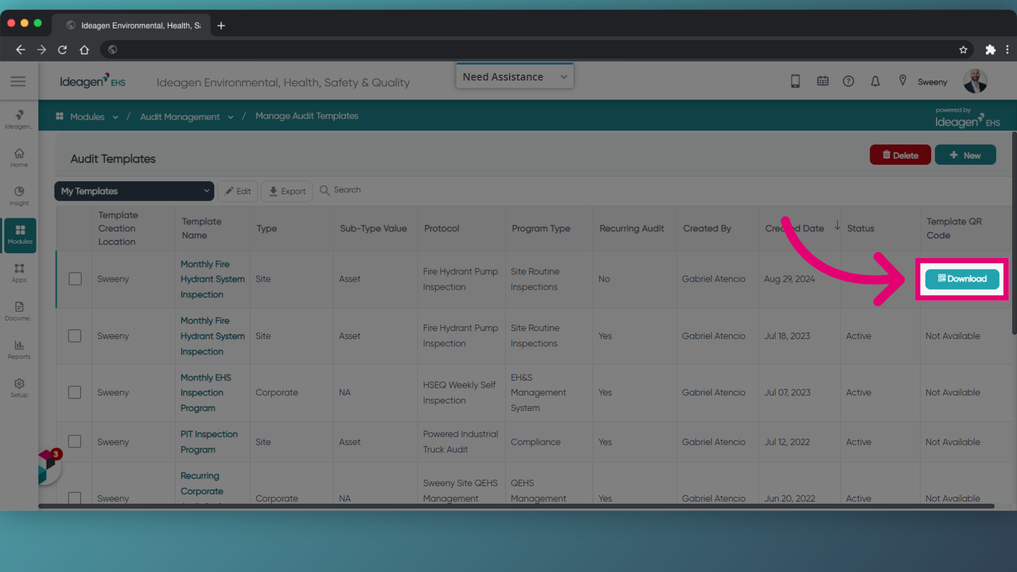This screenshot has width=1017, height=572.
Task: Click the Ideagen EHS logo
Action: point(93,81)
